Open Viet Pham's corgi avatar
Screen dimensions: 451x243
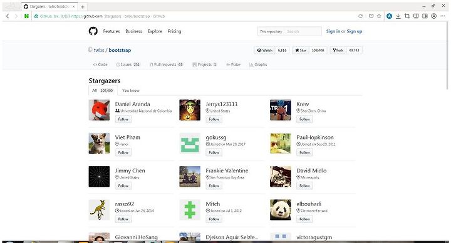99,143
